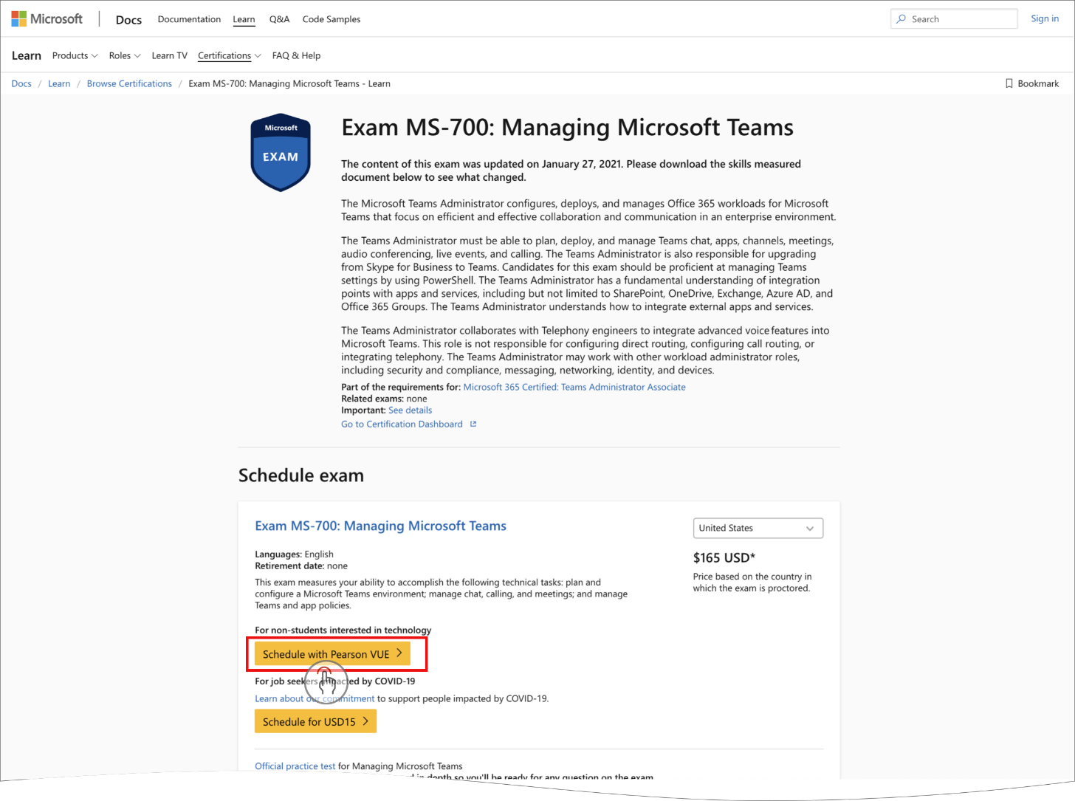Screen dimensions: 1075x801
Task: Open the Exam MS-700 link in schedule card
Action: pyautogui.click(x=380, y=526)
